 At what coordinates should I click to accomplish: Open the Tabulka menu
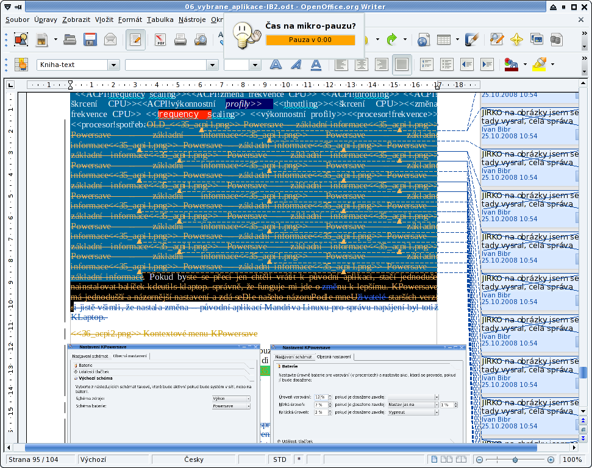[x=160, y=19]
